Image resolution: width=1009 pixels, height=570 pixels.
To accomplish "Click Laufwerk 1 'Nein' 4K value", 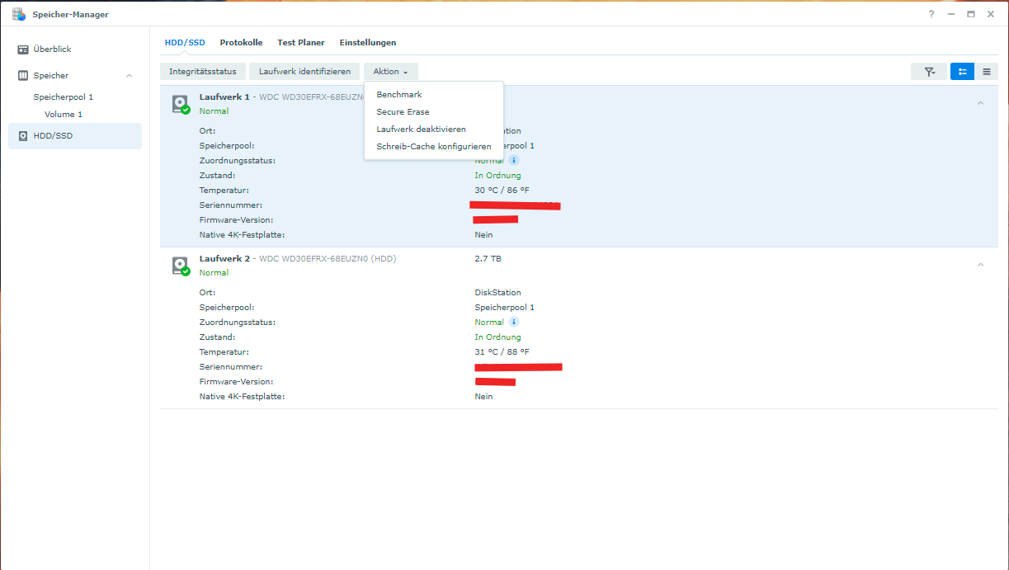I will coord(483,235).
